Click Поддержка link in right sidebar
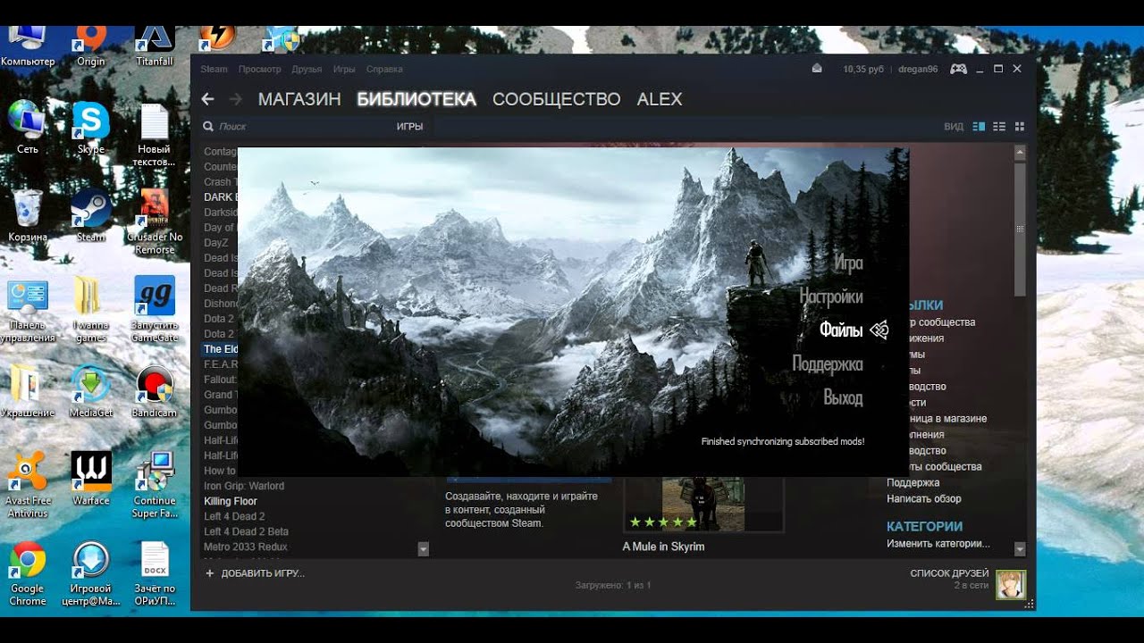Image resolution: width=1144 pixels, height=643 pixels. pos(913,482)
